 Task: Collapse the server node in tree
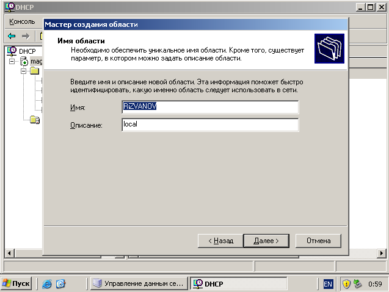pyautogui.click(x=12, y=61)
